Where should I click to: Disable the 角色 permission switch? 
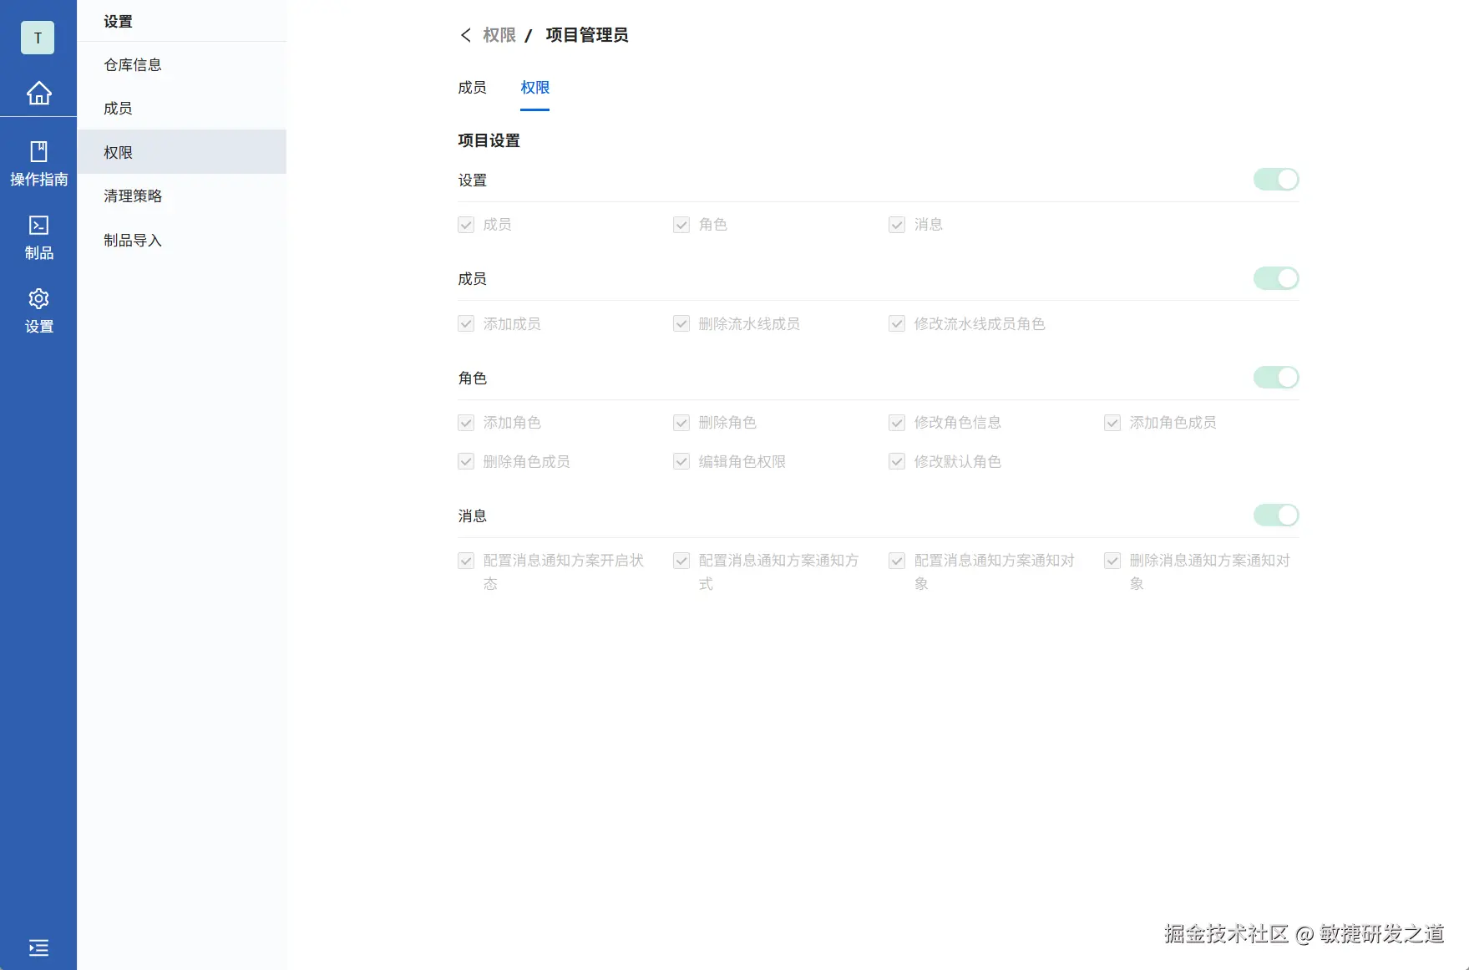point(1275,377)
